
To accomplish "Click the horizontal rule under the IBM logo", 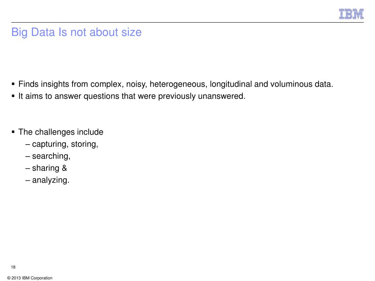I will (x=187, y=22).
